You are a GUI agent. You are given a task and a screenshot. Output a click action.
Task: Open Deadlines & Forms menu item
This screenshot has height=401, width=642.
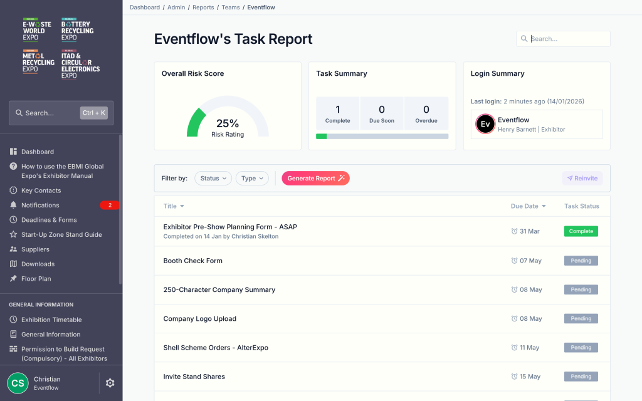point(49,220)
